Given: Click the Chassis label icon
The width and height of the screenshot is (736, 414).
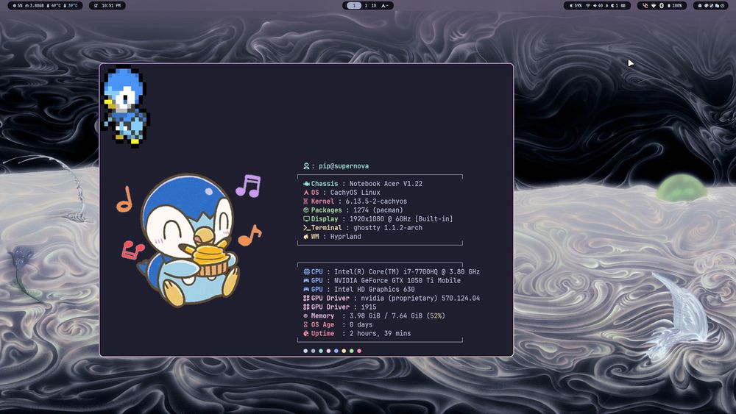Looking at the screenshot, I should pyautogui.click(x=306, y=184).
